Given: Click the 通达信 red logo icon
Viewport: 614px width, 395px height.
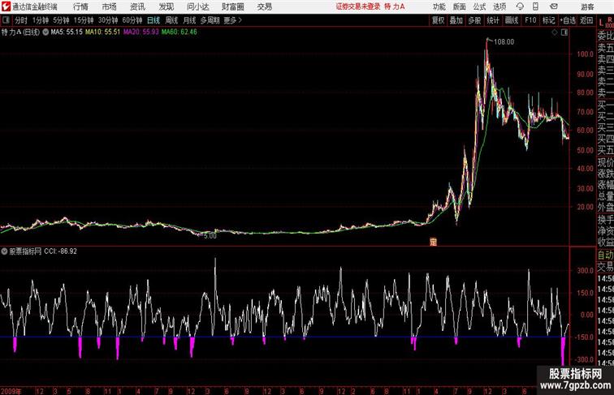Looking at the screenshot, I should [6, 6].
